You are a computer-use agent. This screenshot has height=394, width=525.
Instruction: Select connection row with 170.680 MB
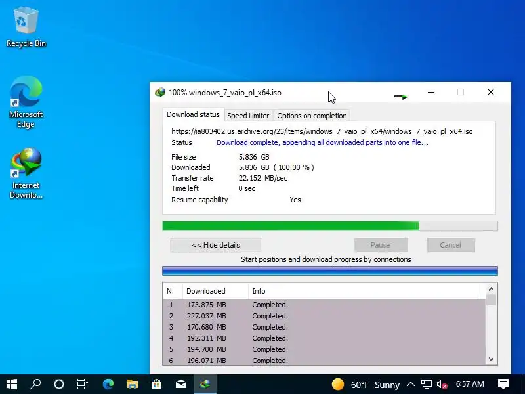324,327
